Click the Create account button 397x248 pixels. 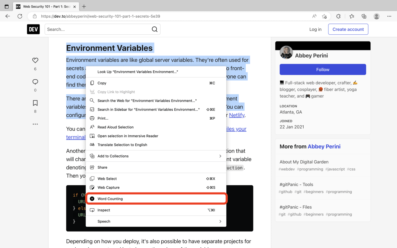[x=348, y=29]
